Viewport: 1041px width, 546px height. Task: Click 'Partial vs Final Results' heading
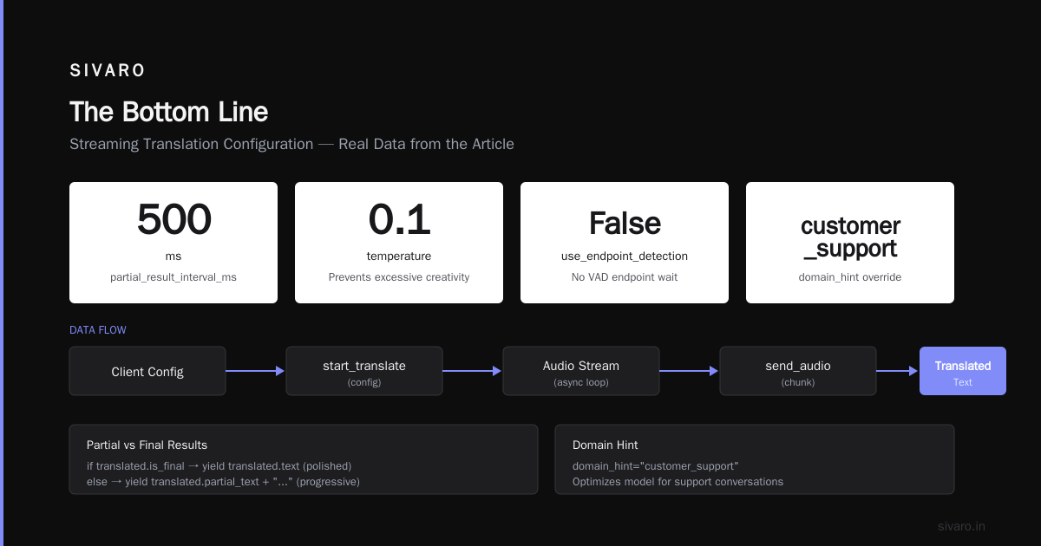[147, 445]
